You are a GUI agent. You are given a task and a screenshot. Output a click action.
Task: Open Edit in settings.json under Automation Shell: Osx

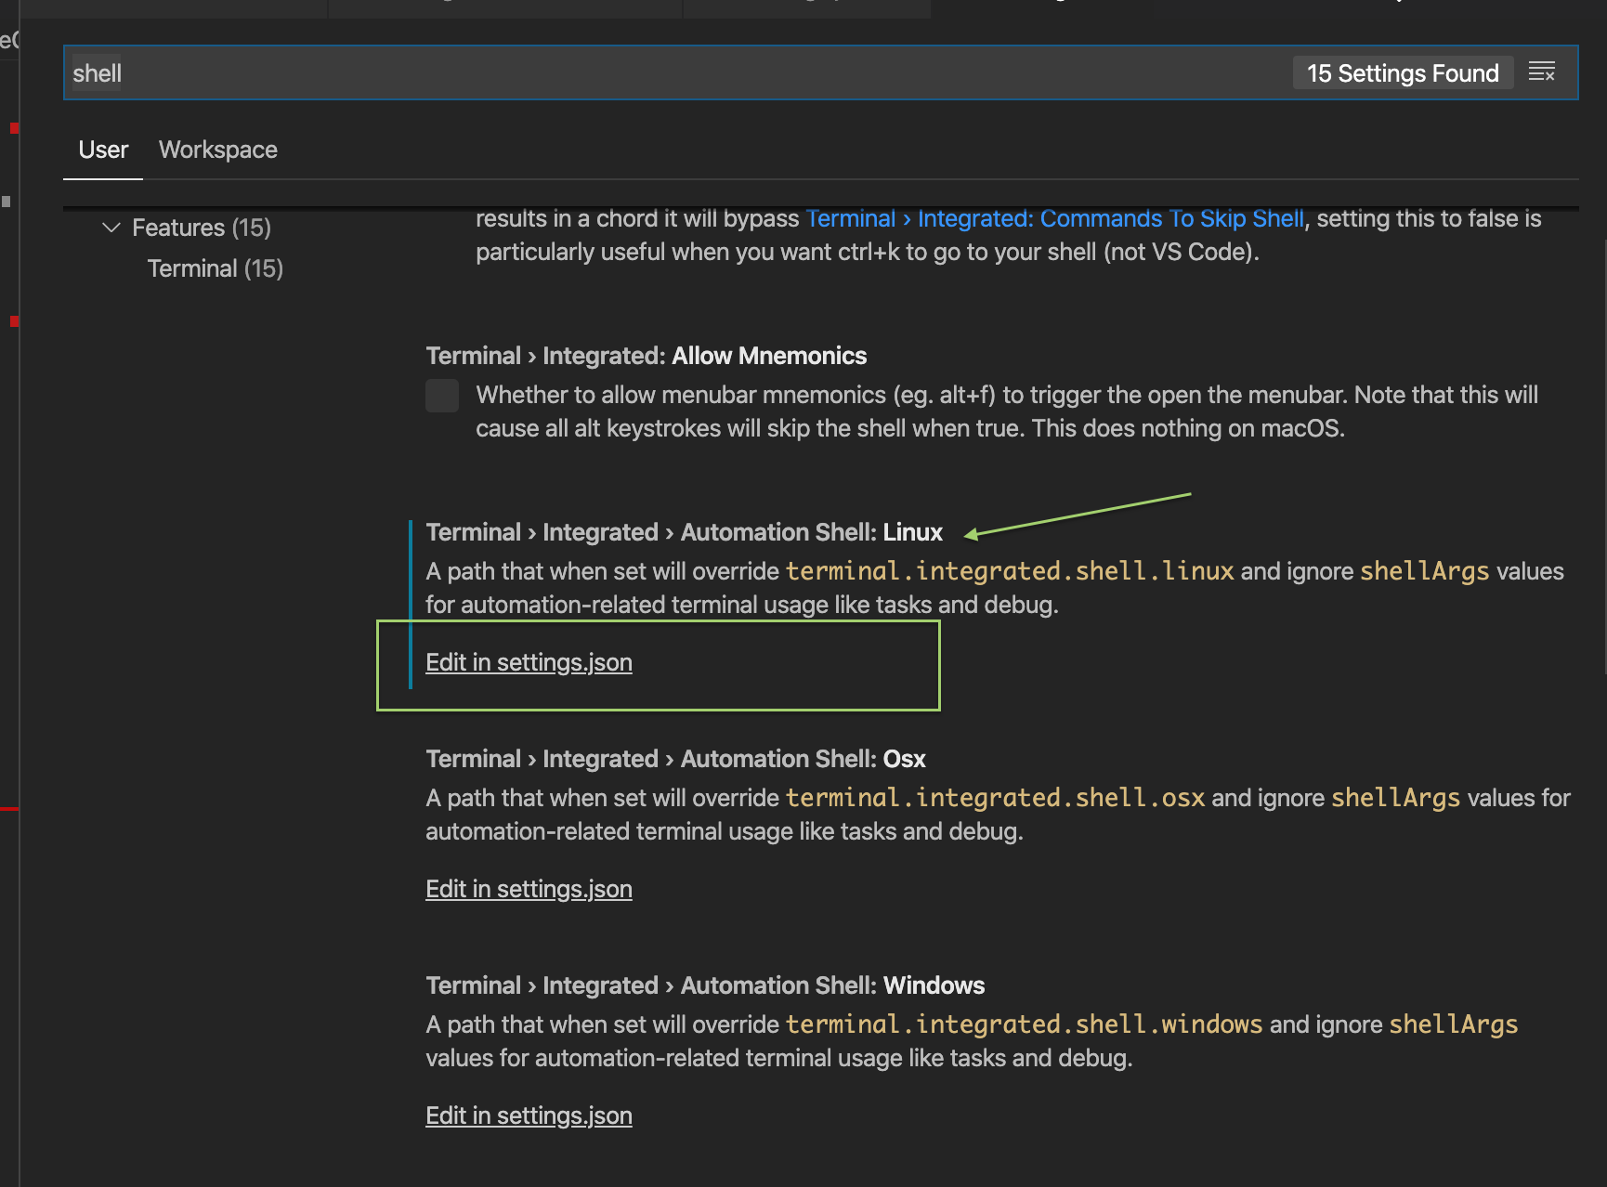tap(529, 889)
